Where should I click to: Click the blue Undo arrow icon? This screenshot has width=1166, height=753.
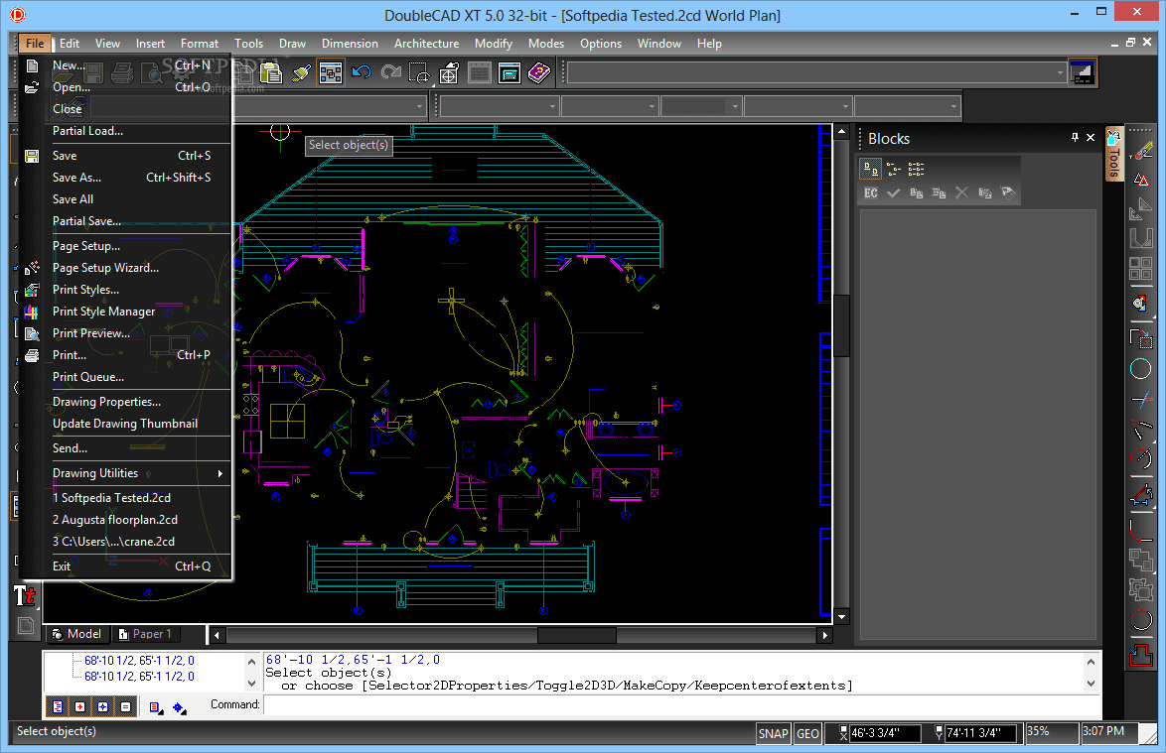pyautogui.click(x=362, y=72)
